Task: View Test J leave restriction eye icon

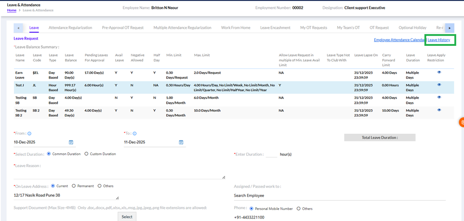Action: [x=439, y=85]
